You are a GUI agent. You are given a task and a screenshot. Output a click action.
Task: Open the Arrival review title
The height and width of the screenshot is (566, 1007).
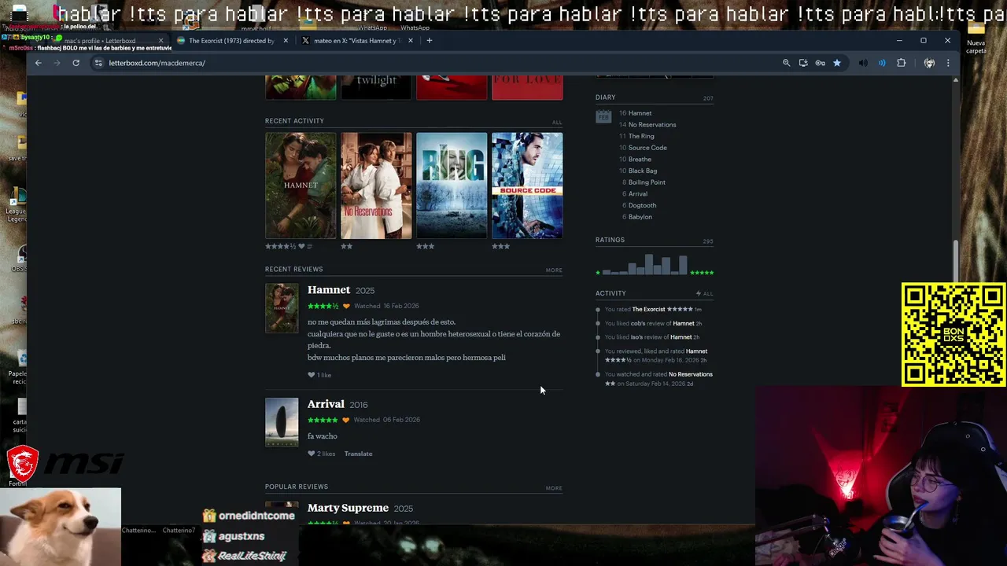click(326, 404)
